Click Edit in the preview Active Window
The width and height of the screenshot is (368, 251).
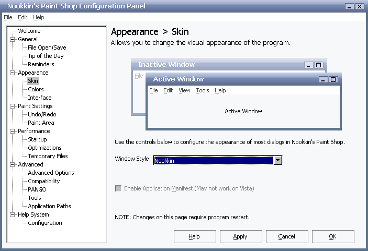coord(168,90)
